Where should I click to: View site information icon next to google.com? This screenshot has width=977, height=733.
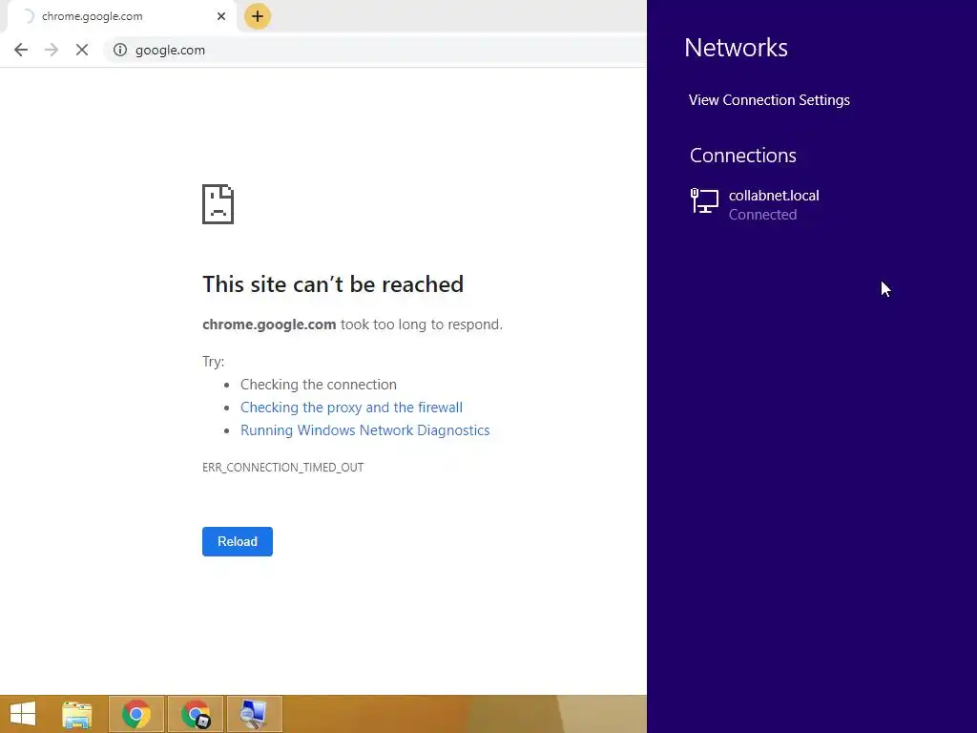click(119, 50)
